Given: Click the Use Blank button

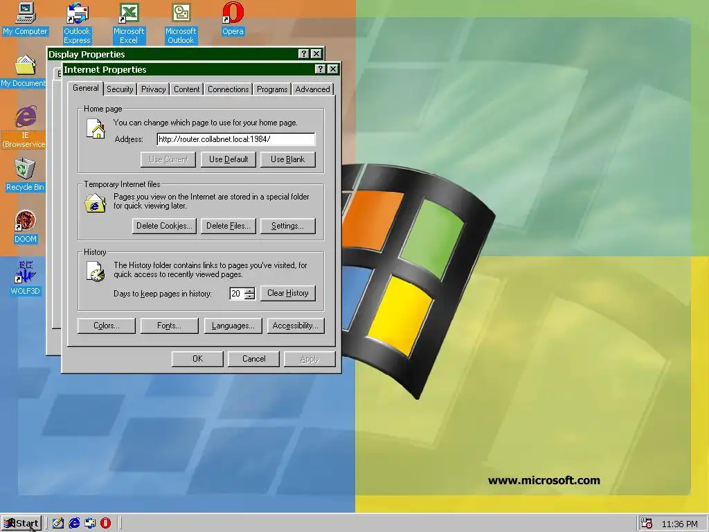Looking at the screenshot, I should 287,159.
